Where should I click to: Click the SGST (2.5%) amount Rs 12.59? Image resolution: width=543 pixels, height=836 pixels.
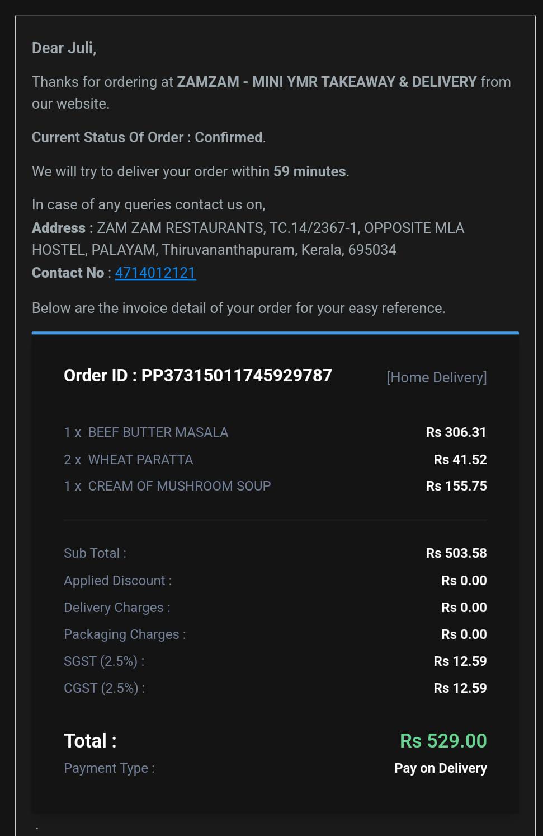pyautogui.click(x=460, y=661)
